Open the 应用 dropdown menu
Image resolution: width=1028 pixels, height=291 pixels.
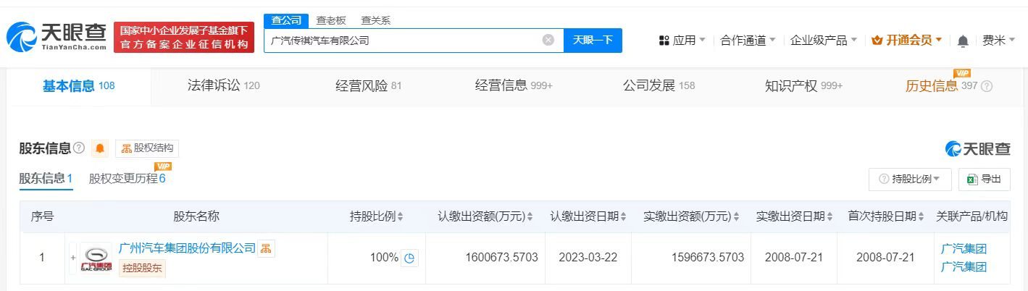682,41
